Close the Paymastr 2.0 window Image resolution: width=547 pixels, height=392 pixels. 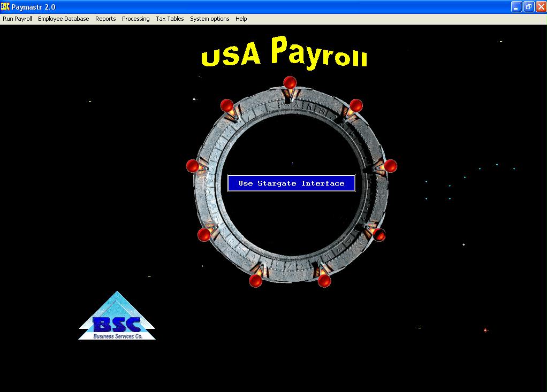tap(541, 7)
